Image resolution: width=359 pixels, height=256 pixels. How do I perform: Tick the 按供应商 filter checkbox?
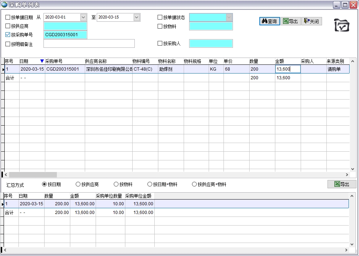pos(8,26)
